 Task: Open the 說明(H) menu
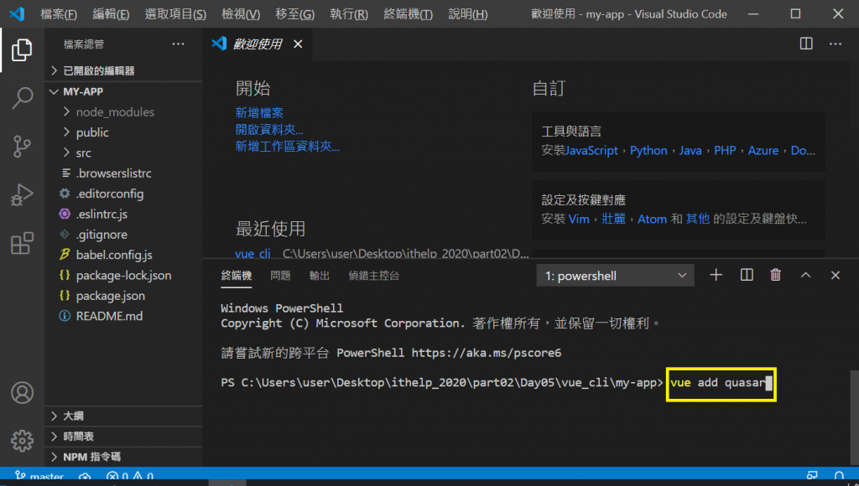pyautogui.click(x=467, y=14)
